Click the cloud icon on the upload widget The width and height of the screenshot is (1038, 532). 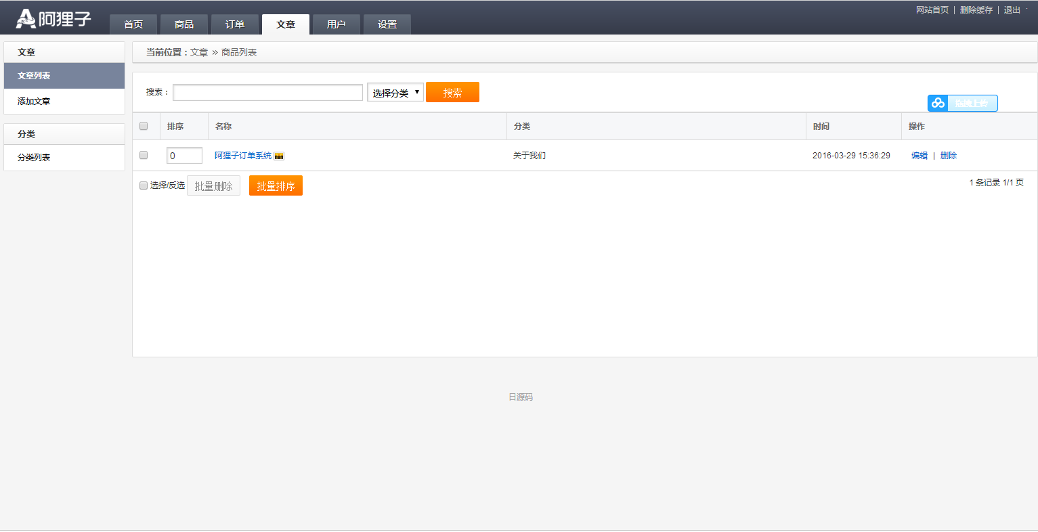[938, 103]
